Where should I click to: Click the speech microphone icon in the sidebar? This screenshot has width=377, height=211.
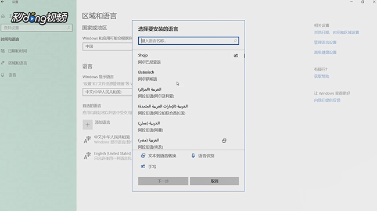(x=3, y=75)
